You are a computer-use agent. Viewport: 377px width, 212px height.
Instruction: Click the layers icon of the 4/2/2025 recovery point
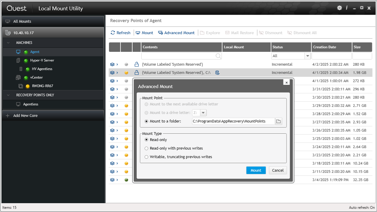point(112,64)
